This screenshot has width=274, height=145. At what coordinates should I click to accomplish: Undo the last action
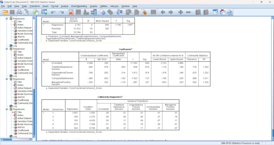[x=53, y=12]
